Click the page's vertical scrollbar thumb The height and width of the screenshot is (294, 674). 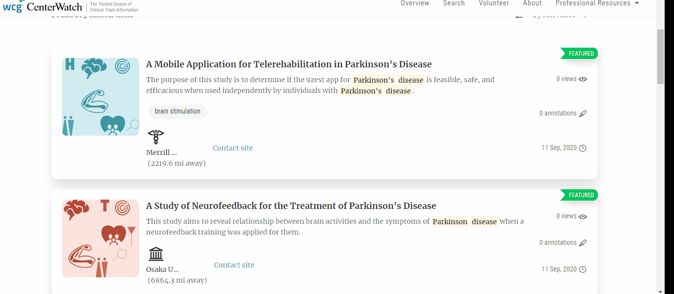660,57
